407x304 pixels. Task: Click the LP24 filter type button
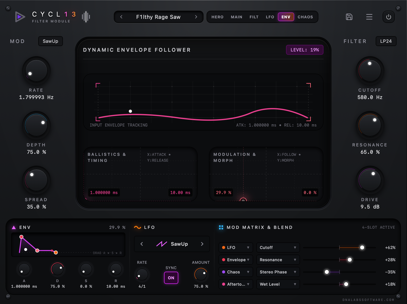click(x=386, y=41)
